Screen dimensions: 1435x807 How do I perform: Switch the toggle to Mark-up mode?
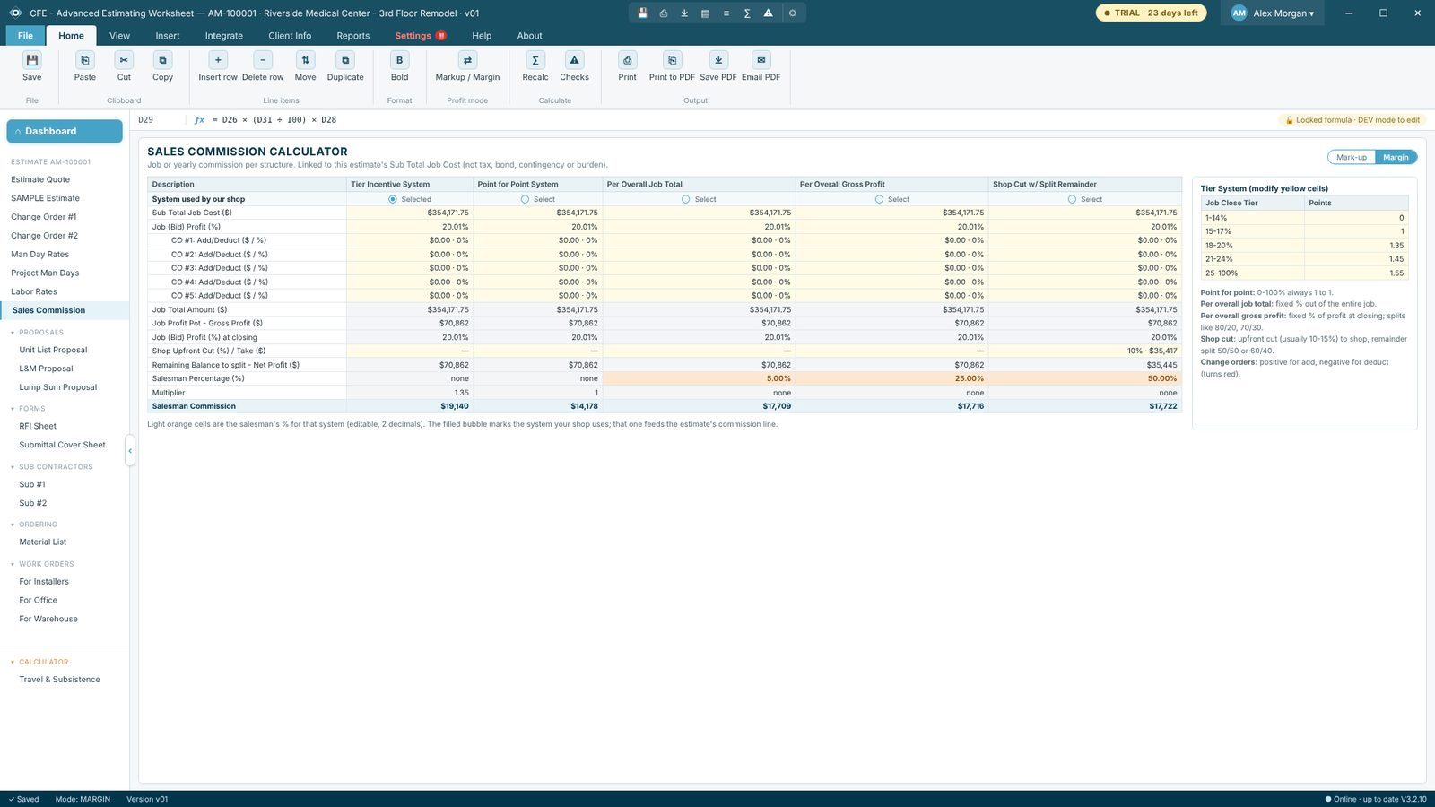pyautogui.click(x=1352, y=157)
